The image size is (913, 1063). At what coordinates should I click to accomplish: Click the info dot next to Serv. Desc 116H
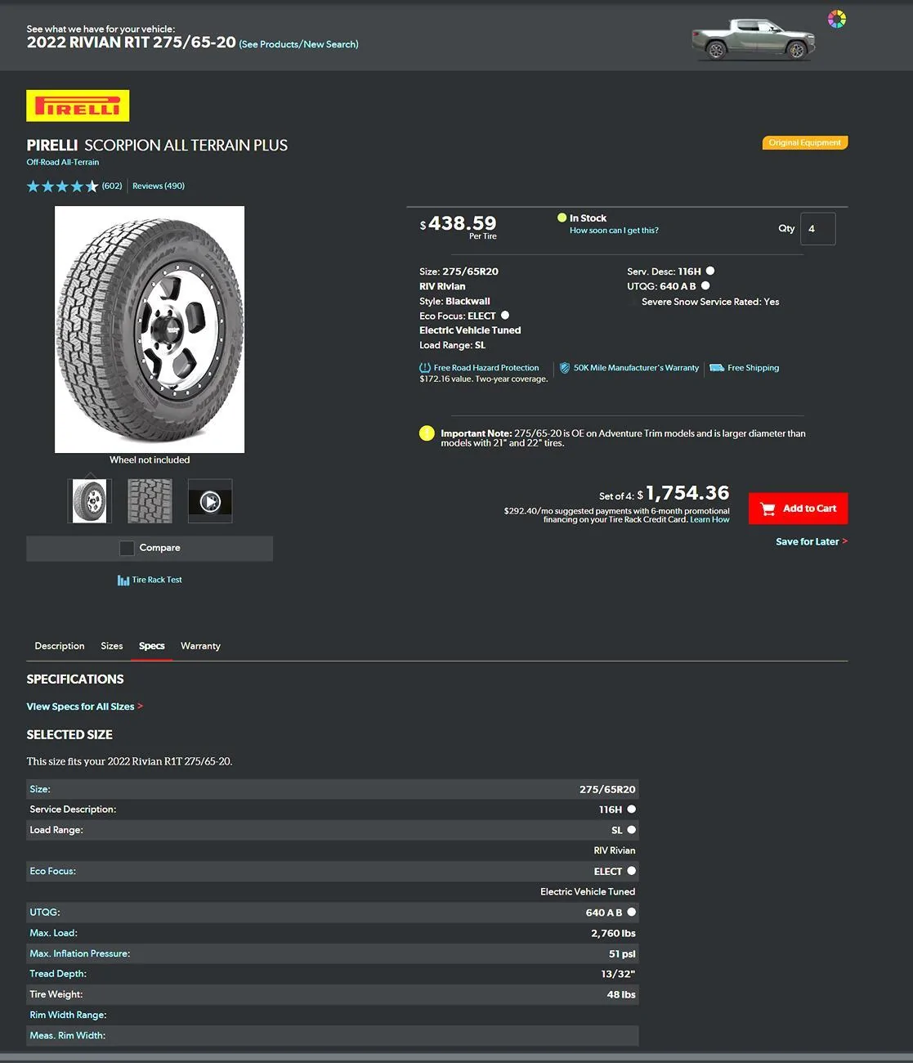click(x=710, y=271)
